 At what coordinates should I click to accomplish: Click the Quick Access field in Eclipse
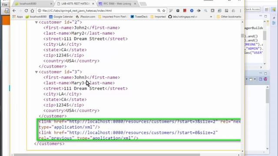click(x=252, y=9)
